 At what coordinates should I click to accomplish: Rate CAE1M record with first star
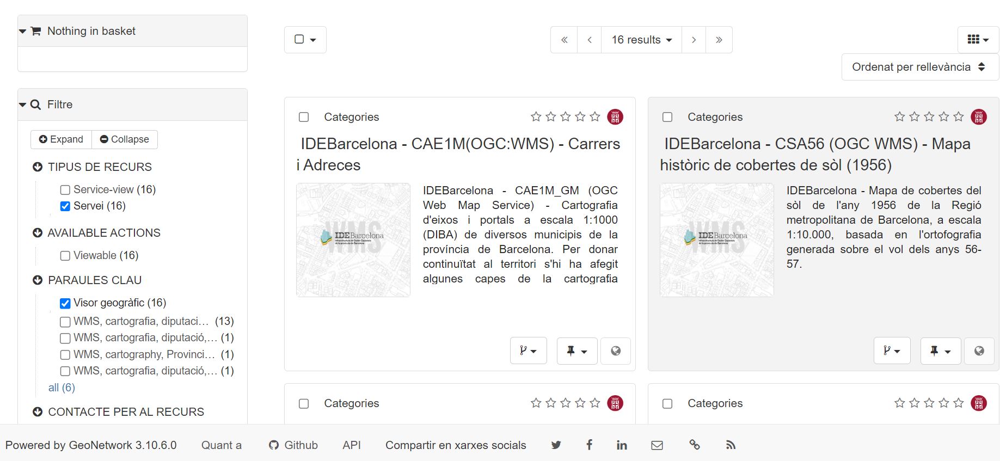pos(536,116)
